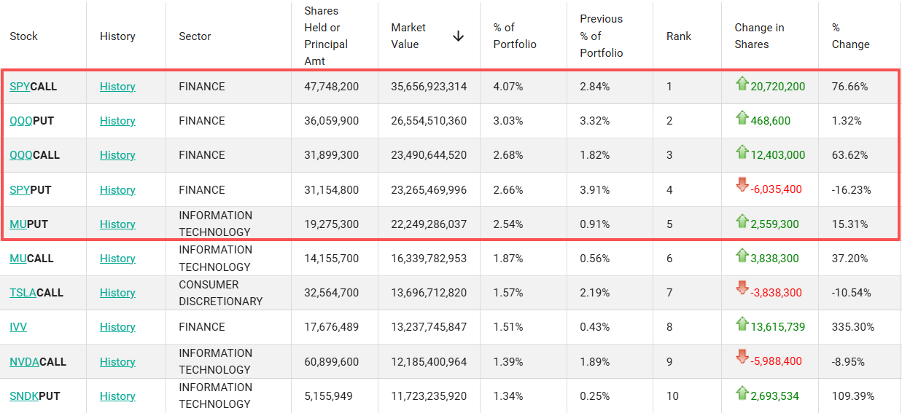The image size is (902, 413).
Task: View History for the SNDK PUT row
Action: 117,396
